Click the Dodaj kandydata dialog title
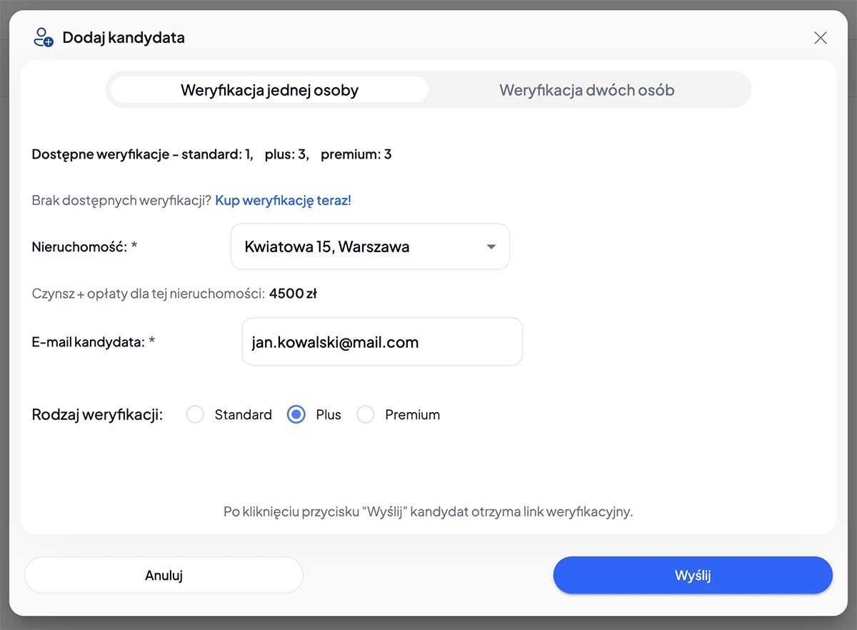The width and height of the screenshot is (857, 630). [124, 38]
